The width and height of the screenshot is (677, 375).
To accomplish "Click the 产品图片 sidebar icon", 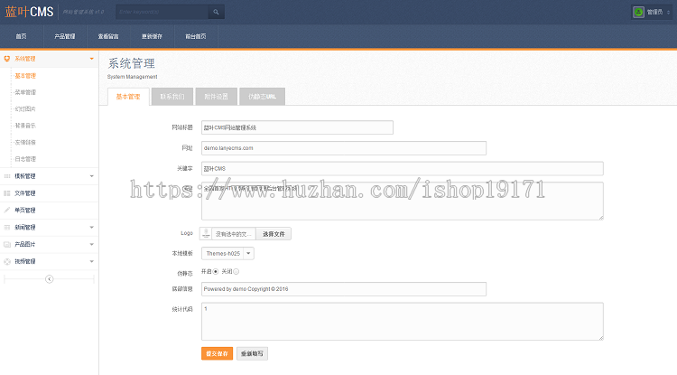I will point(7,245).
